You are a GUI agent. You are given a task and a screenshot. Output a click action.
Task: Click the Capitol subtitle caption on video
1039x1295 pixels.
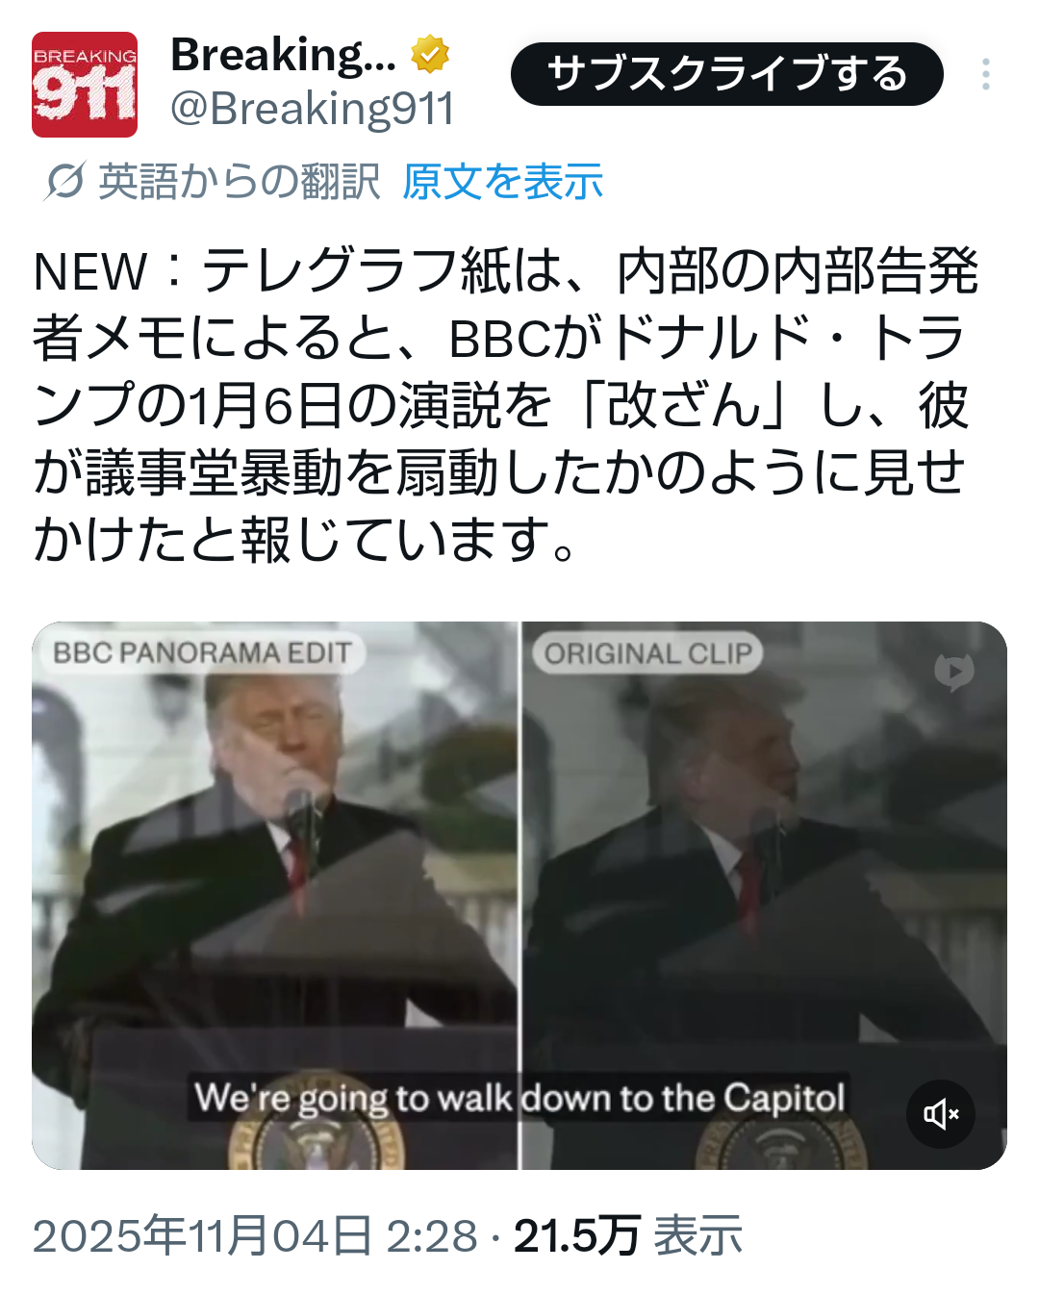(519, 1098)
